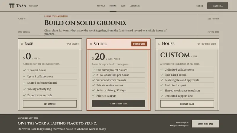
Task: Select the Pricing nav tab
Action: (x=113, y=6)
